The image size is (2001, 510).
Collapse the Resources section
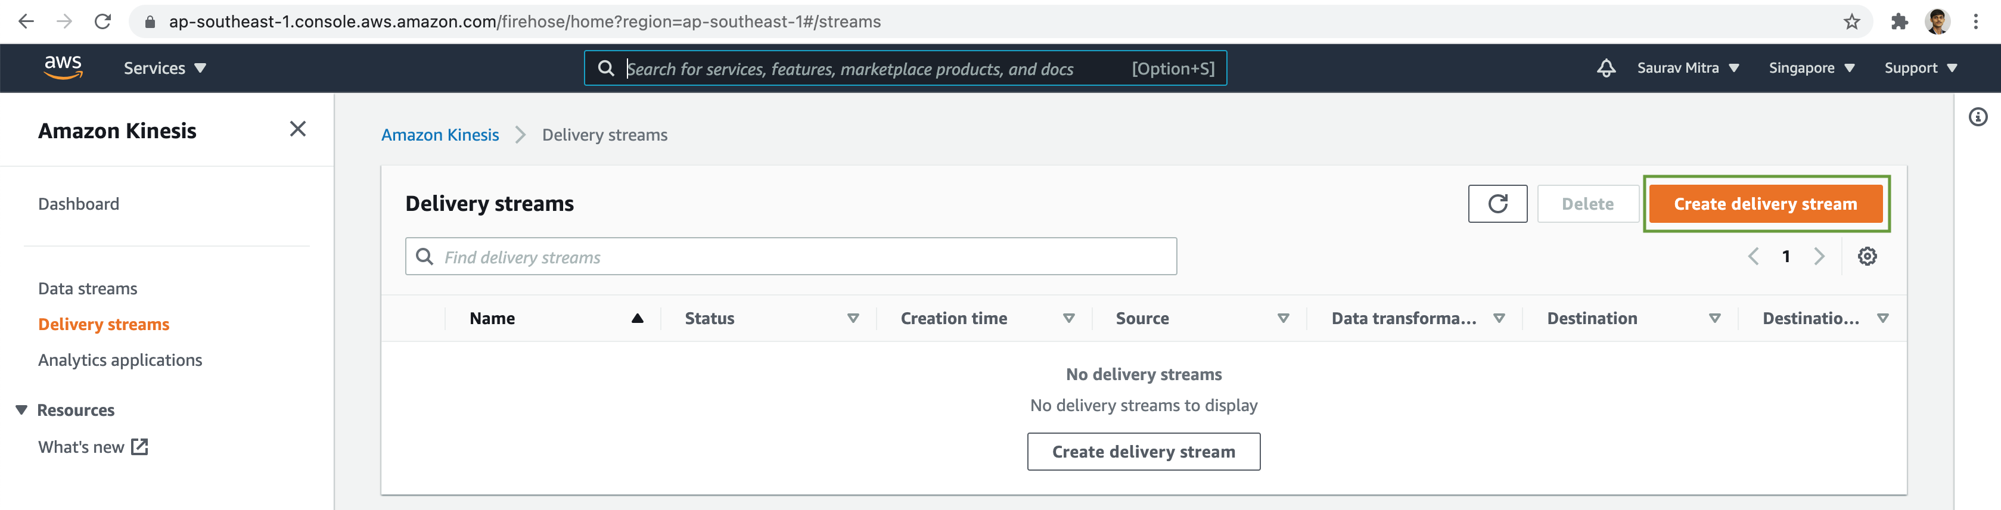point(21,410)
